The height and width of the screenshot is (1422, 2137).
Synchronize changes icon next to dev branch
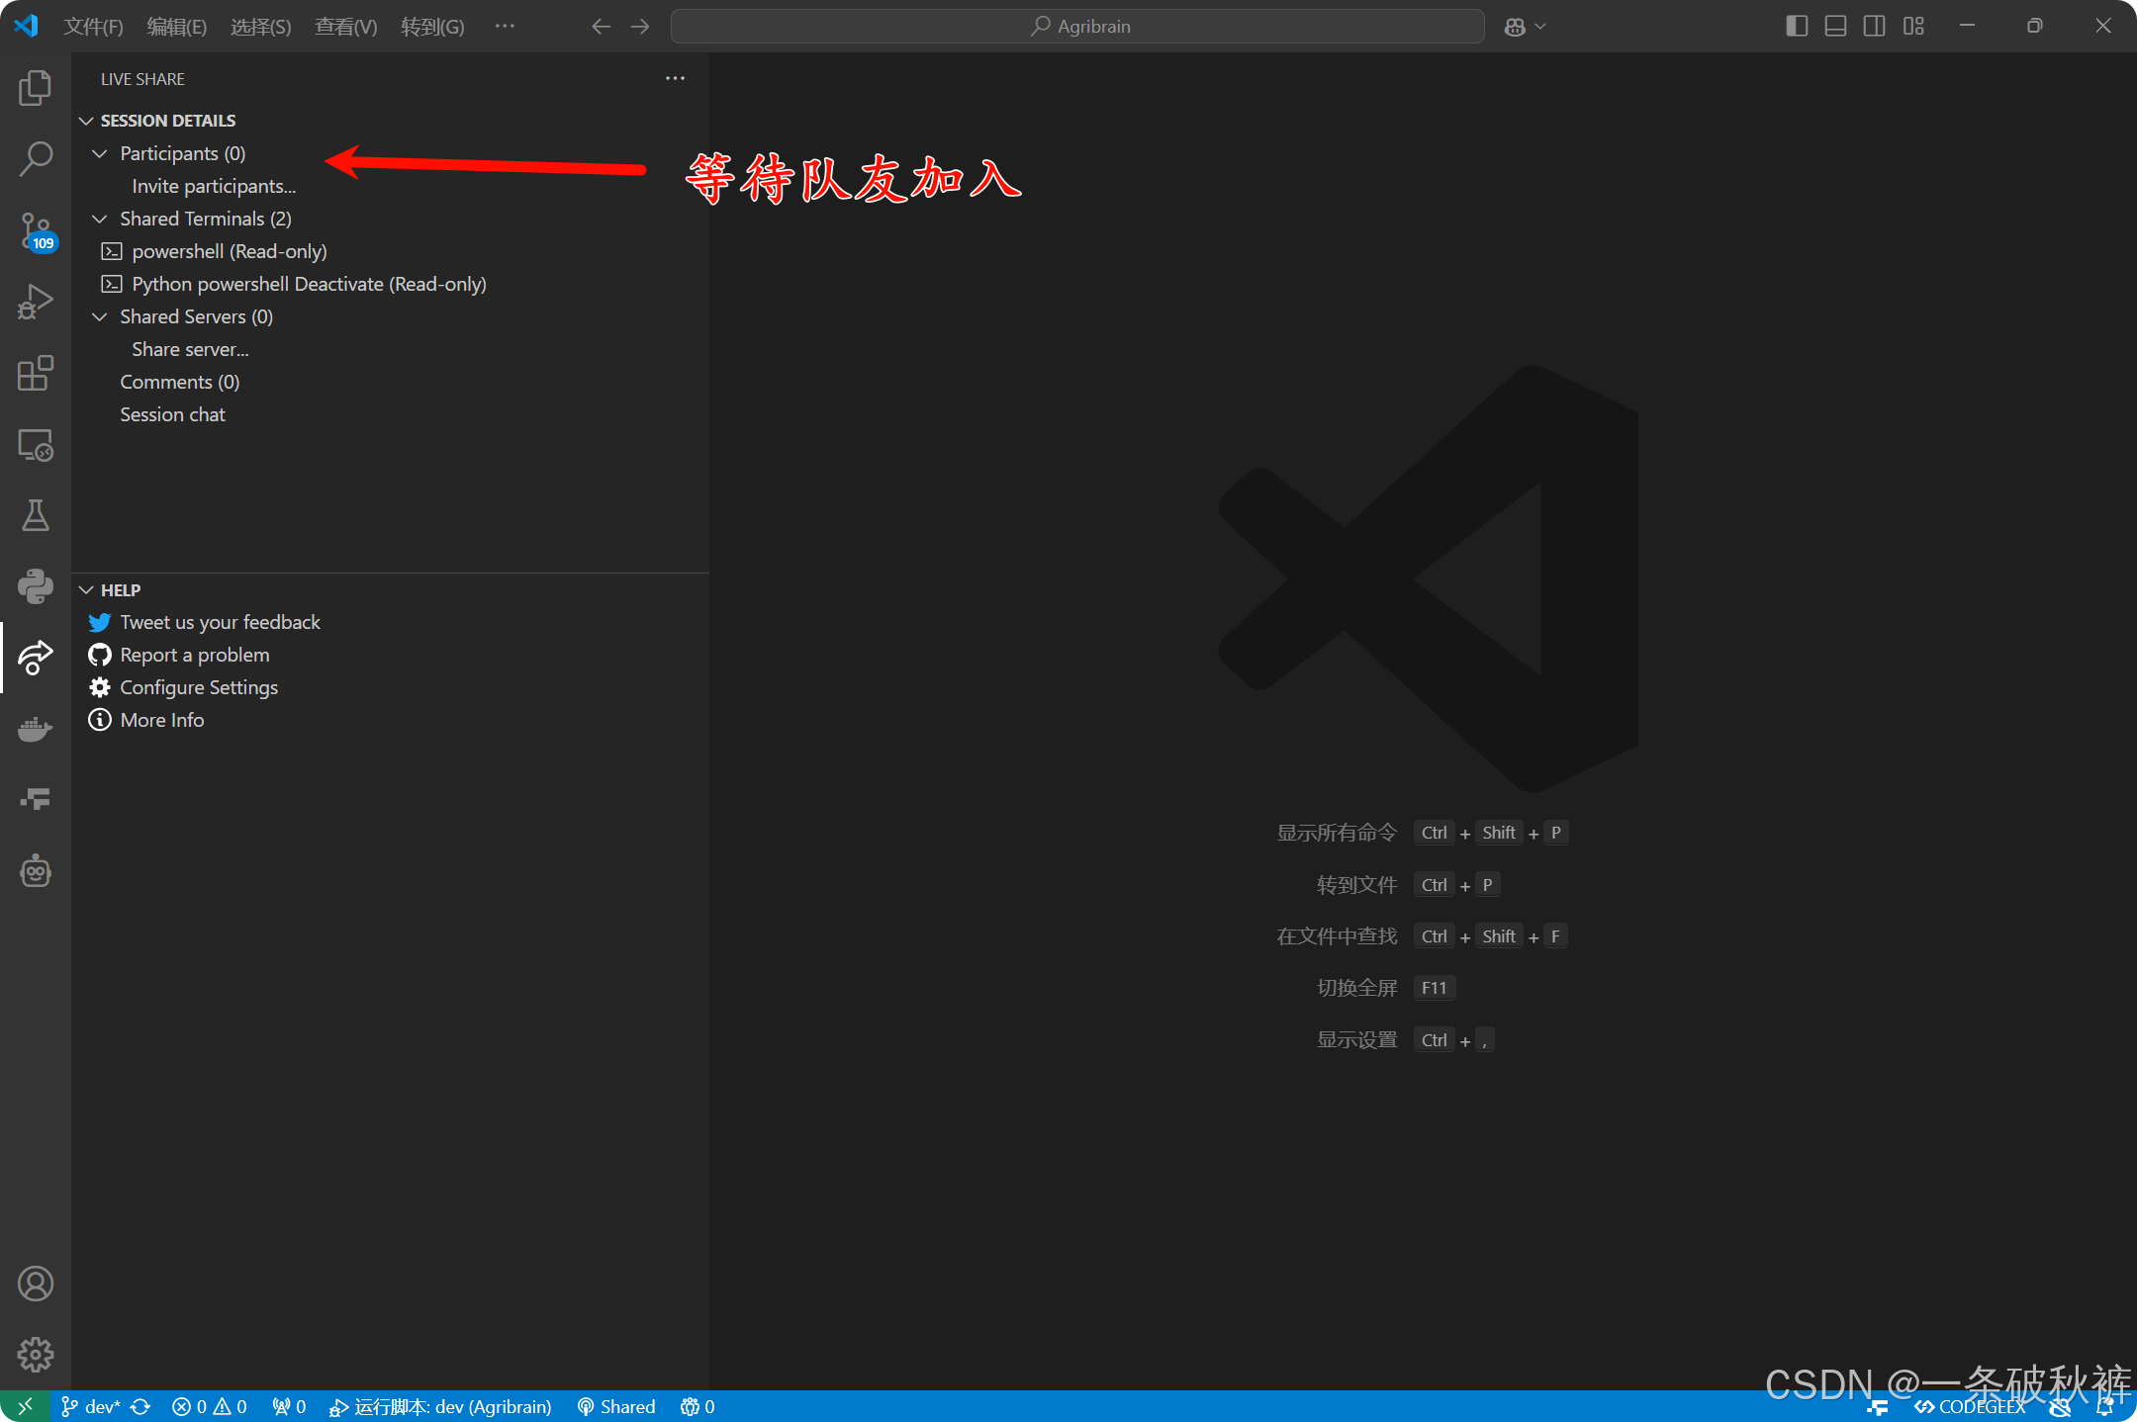click(x=140, y=1406)
